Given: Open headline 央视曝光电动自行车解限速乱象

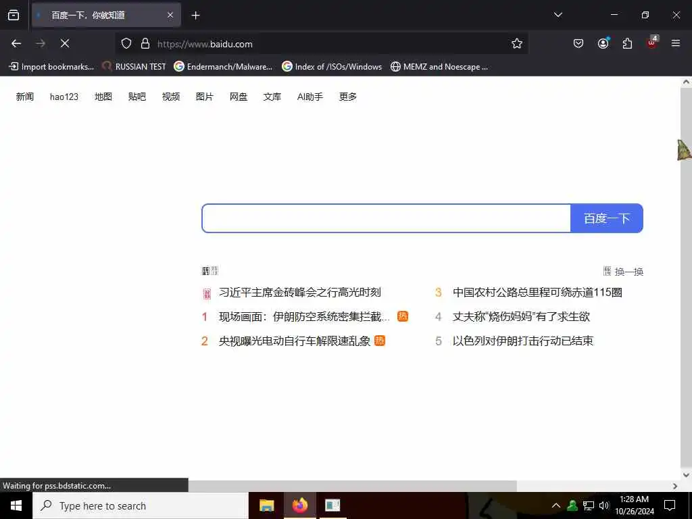Looking at the screenshot, I should click(295, 341).
